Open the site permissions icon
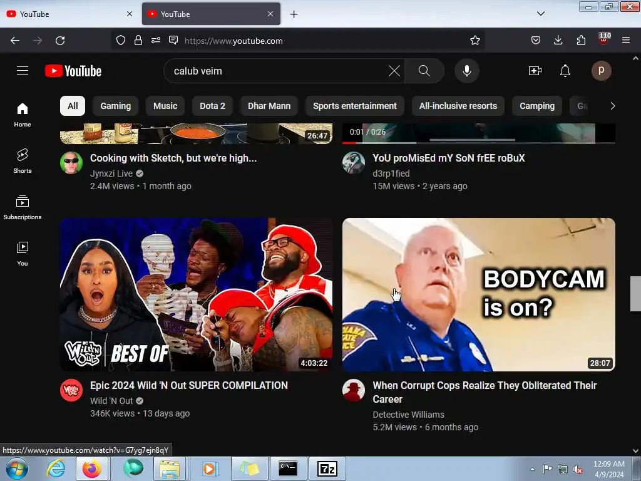The width and height of the screenshot is (641, 481). click(x=156, y=40)
